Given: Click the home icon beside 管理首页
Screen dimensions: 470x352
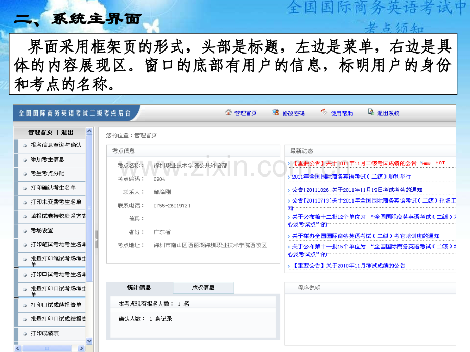Looking at the screenshot, I should (229, 112).
